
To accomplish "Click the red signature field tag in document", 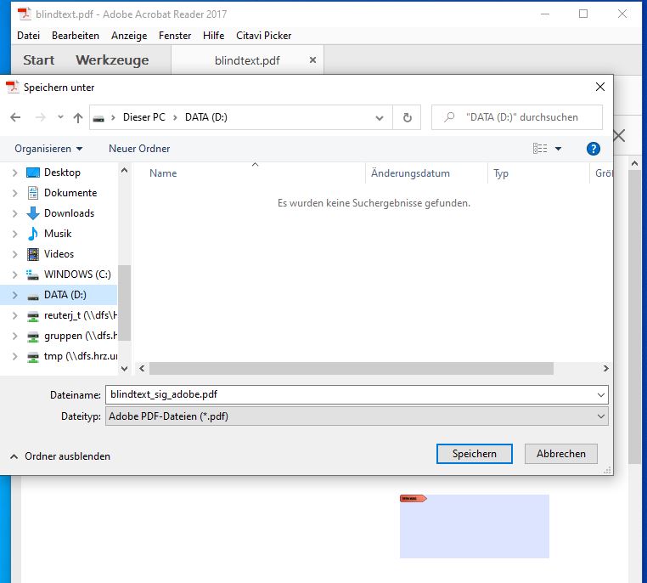I will pyautogui.click(x=413, y=499).
